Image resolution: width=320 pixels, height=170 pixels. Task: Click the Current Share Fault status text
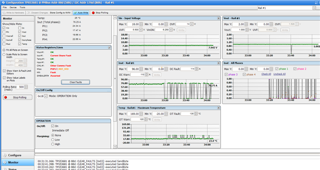pyautogui.click(x=61, y=55)
